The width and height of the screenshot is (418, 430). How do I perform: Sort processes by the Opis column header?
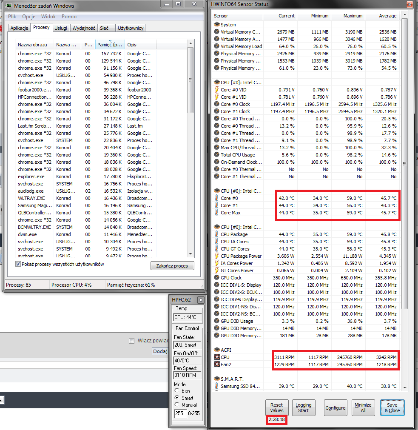click(x=141, y=44)
